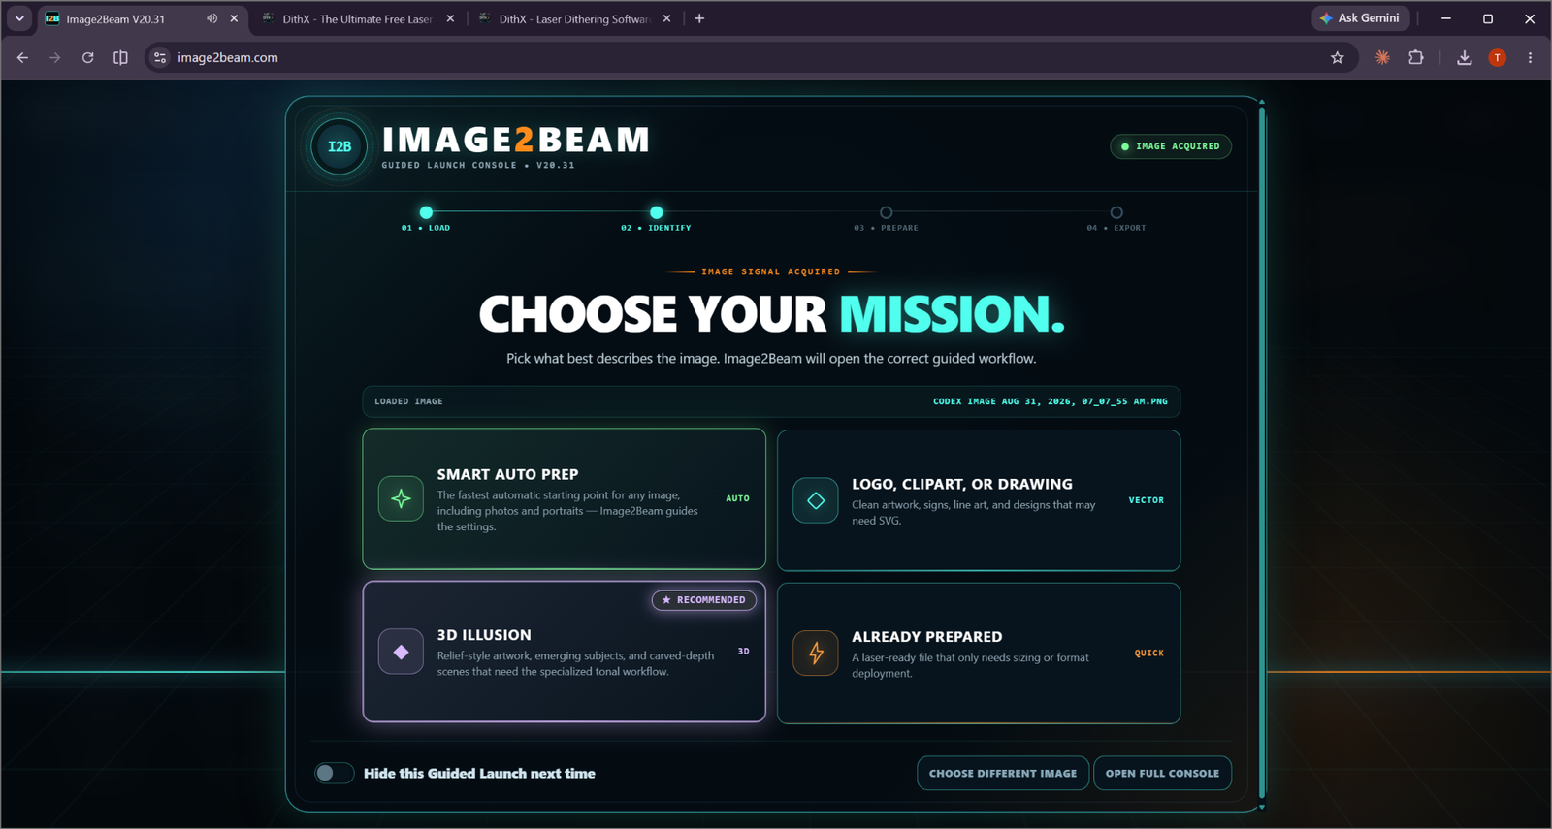This screenshot has height=829, width=1552.
Task: Click the IMAGE2BEAM title wordmark
Action: point(515,140)
